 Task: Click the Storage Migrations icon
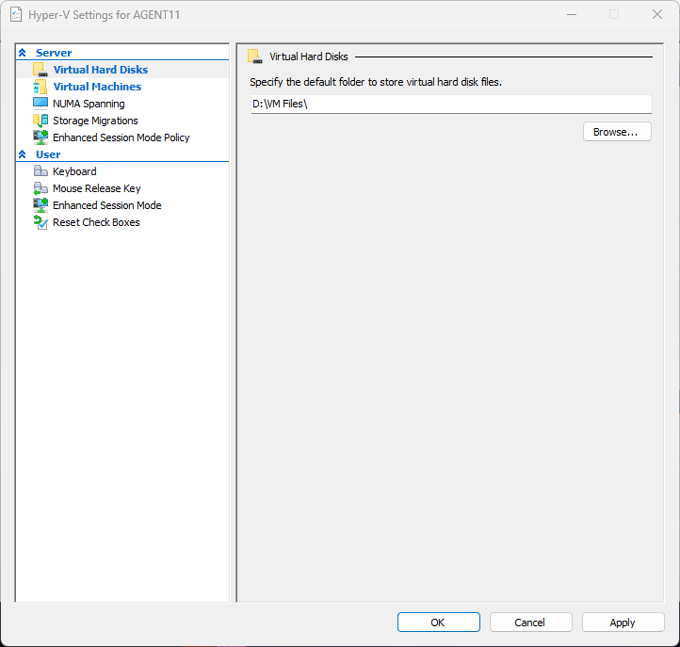pos(40,121)
